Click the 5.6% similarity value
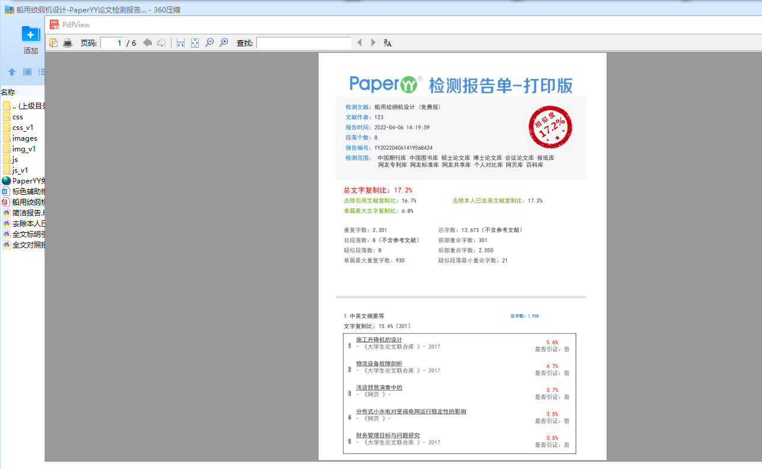 [x=552, y=343]
